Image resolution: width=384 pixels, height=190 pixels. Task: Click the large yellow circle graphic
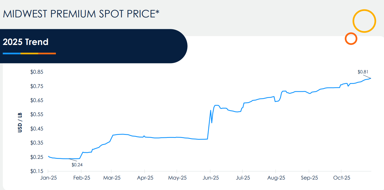pos(364,21)
